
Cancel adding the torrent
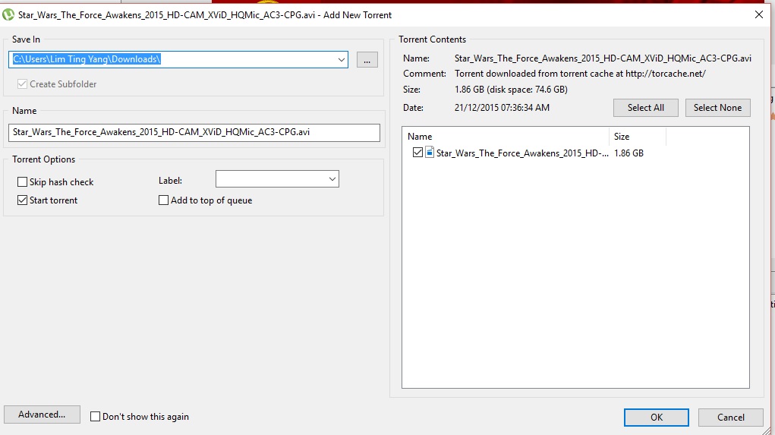coord(730,418)
